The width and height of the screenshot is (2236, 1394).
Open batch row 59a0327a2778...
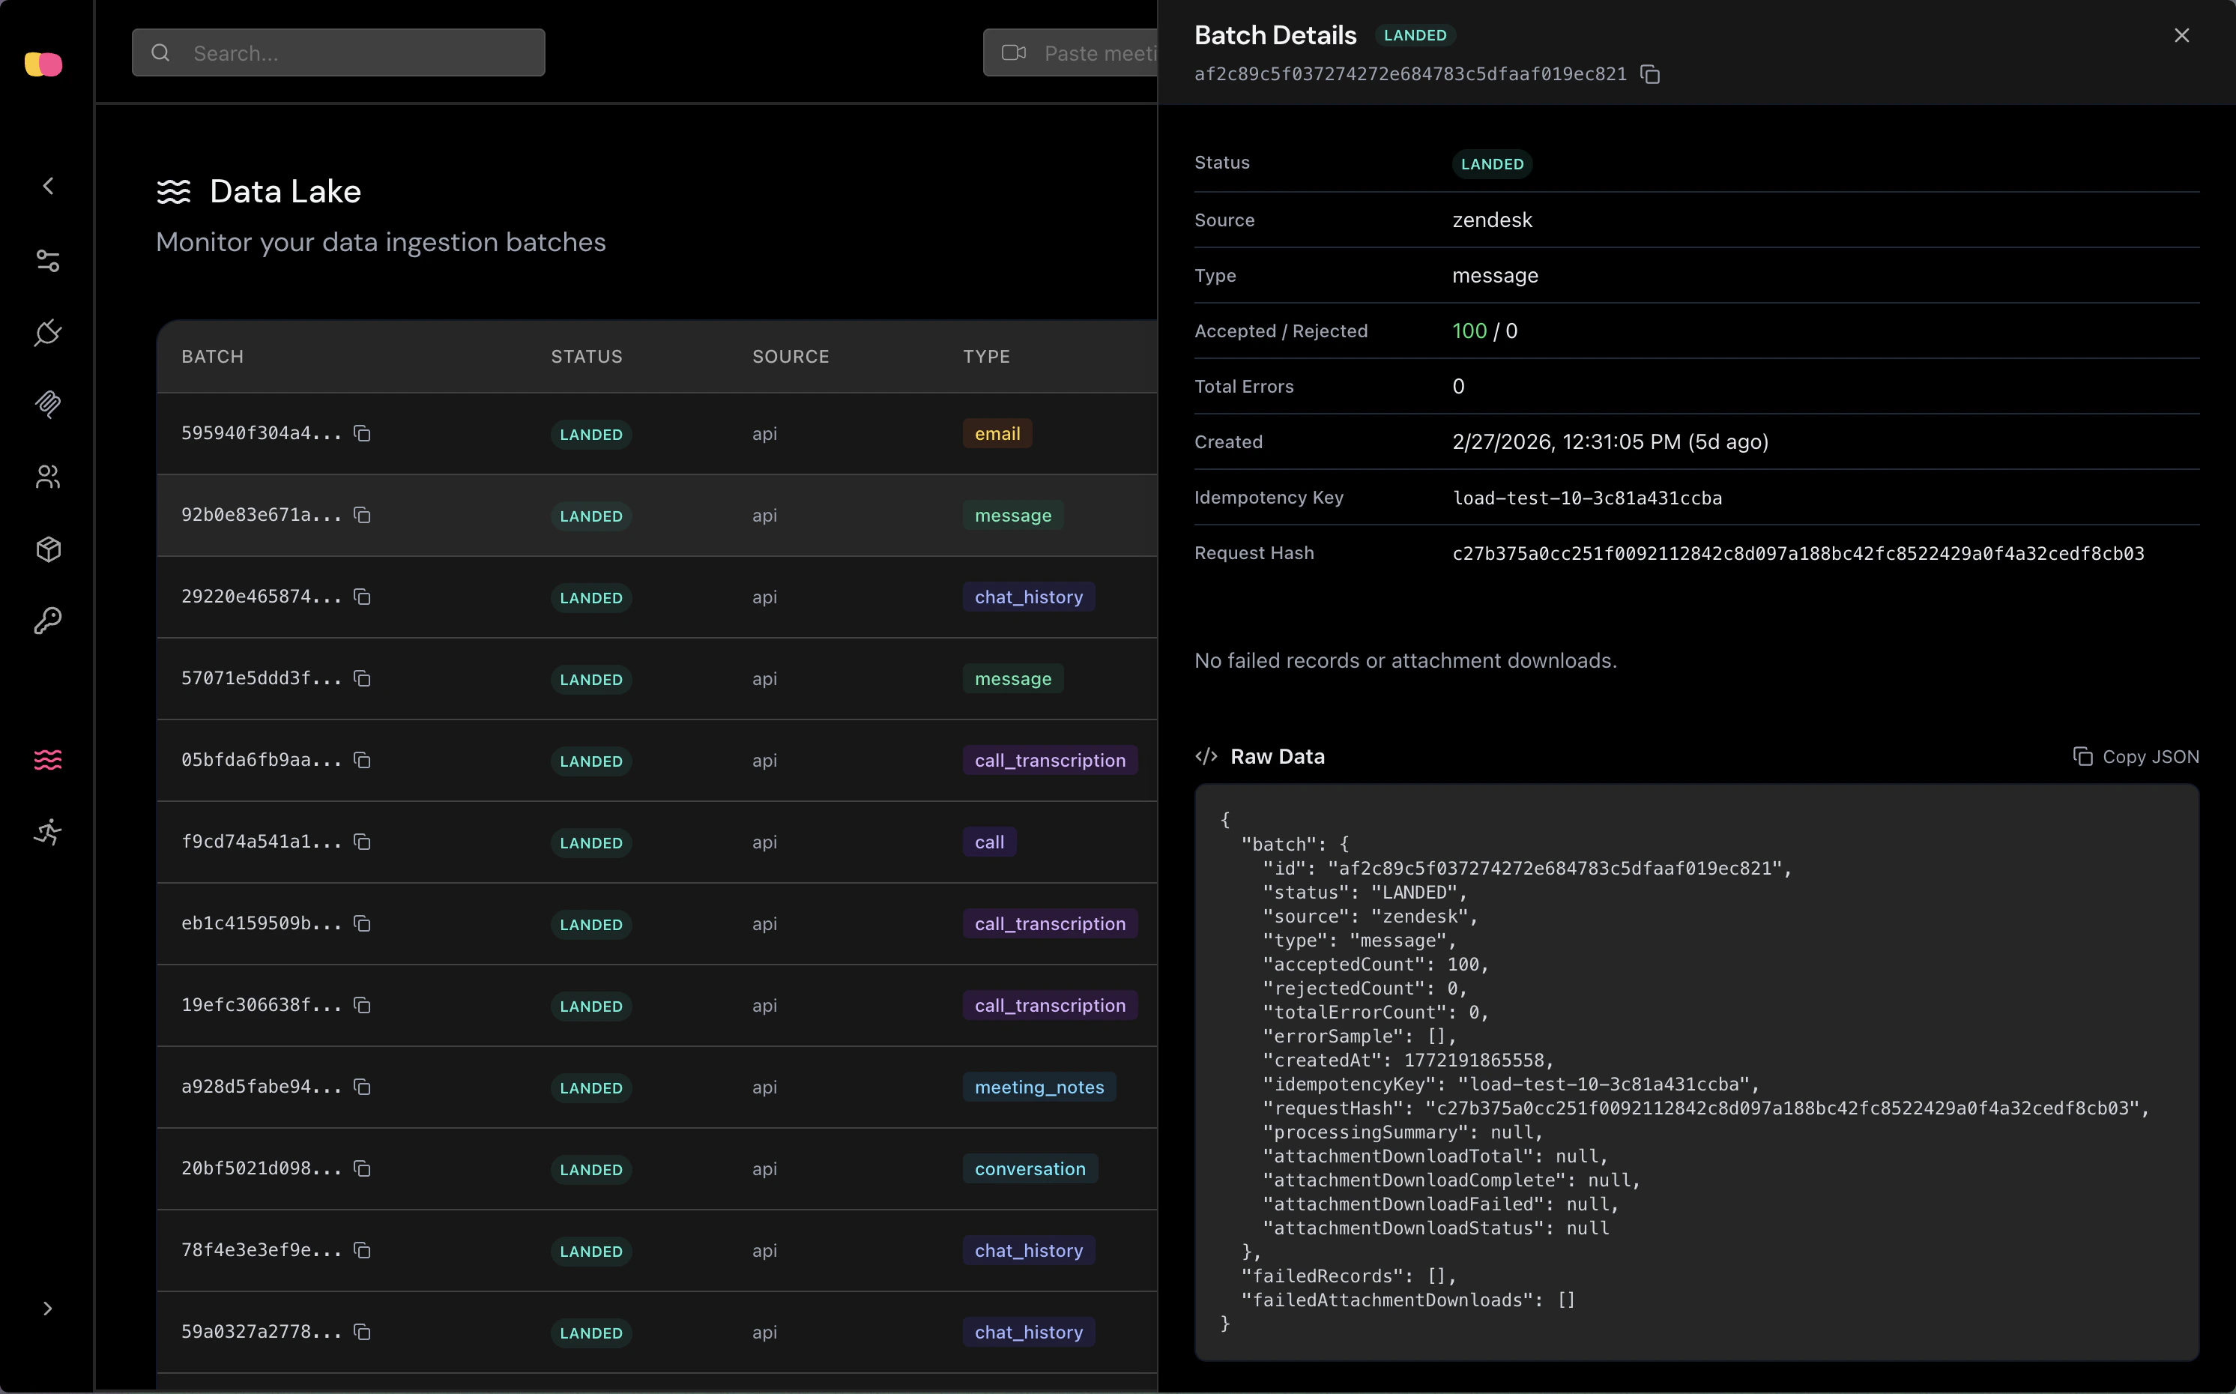tap(657, 1333)
